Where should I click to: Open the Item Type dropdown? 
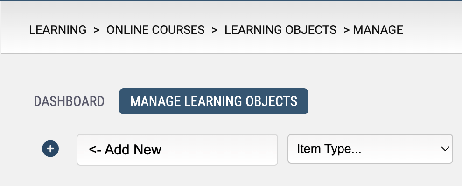(370, 149)
